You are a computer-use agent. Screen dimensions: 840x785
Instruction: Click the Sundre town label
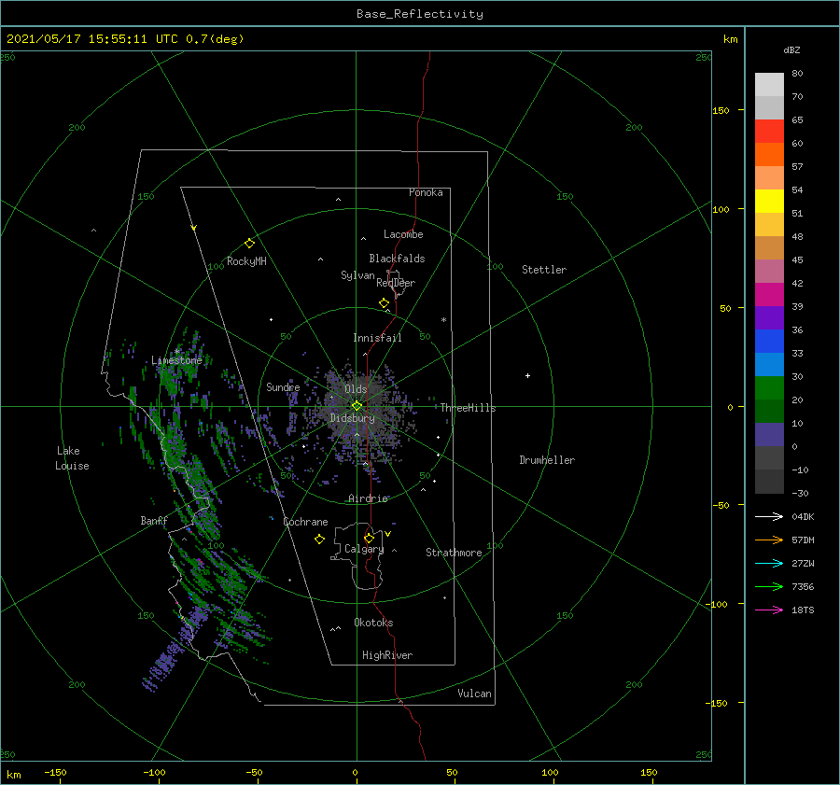[x=283, y=386]
